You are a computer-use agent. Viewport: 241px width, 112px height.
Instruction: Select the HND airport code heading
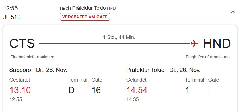coord(217,44)
